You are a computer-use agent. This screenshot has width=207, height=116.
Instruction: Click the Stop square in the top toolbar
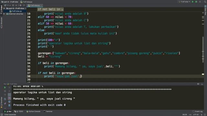click(200, 2)
